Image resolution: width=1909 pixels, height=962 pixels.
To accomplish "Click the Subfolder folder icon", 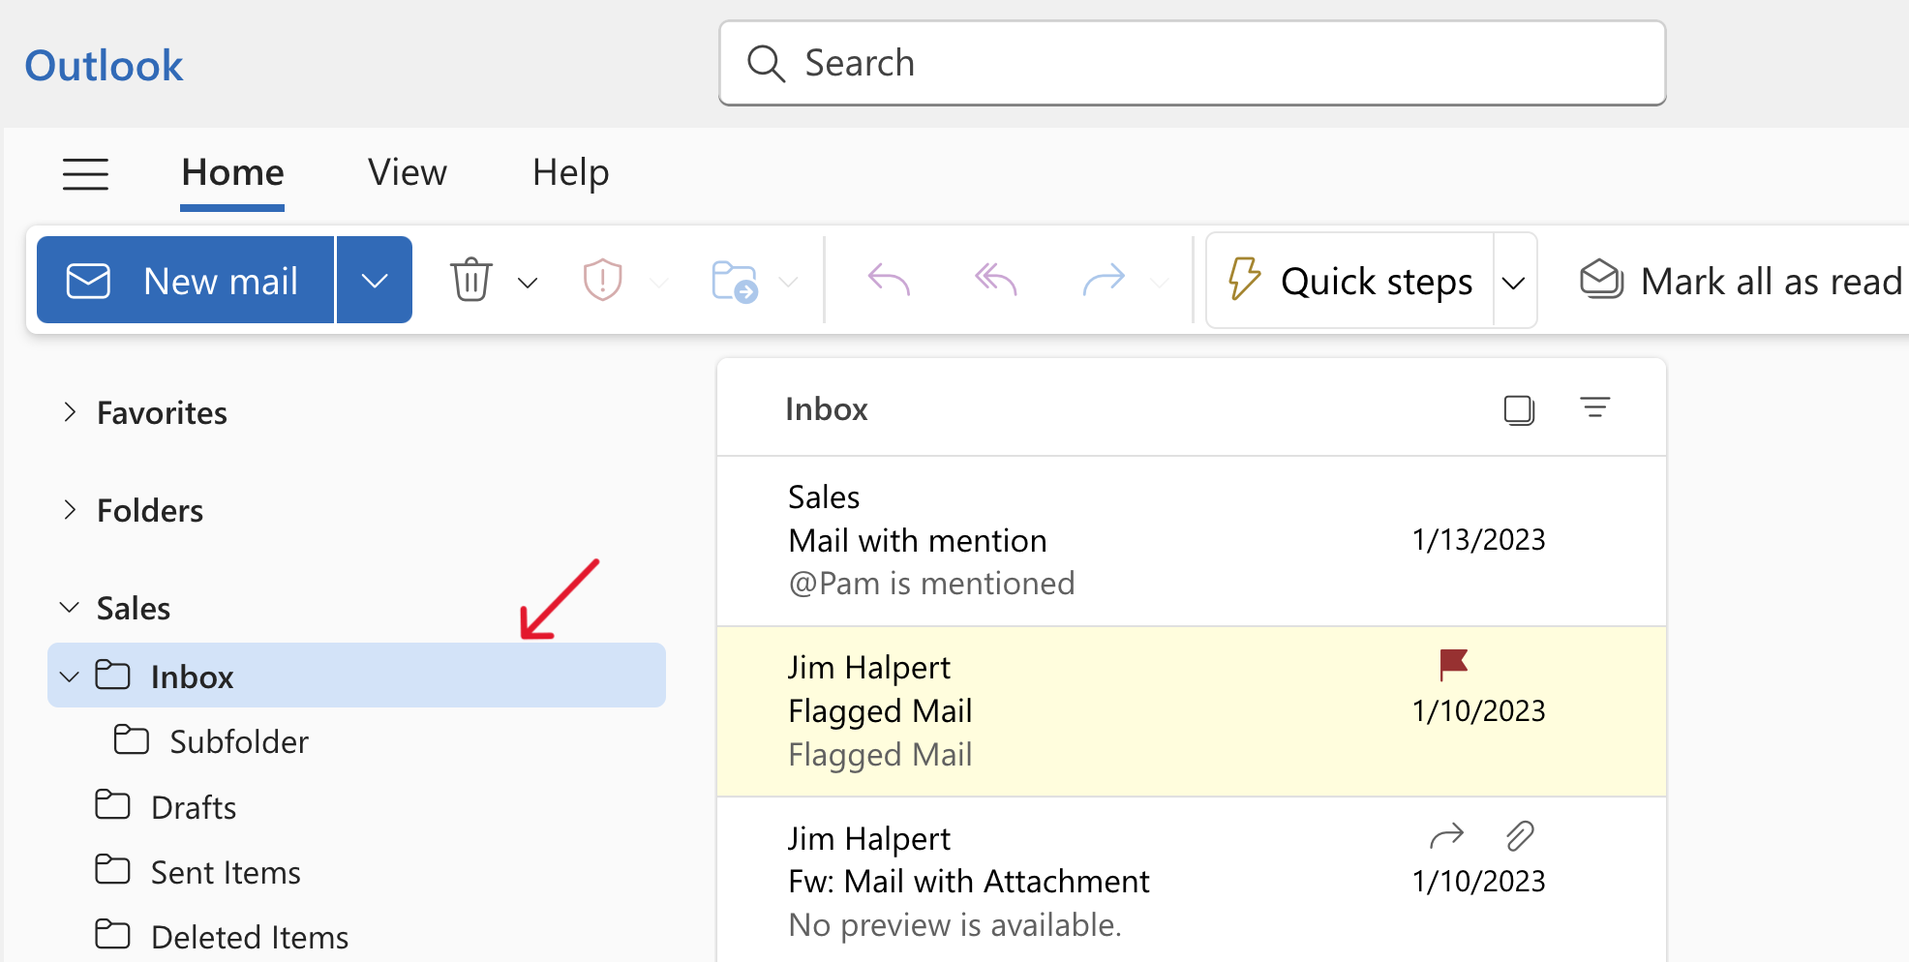I will (132, 740).
